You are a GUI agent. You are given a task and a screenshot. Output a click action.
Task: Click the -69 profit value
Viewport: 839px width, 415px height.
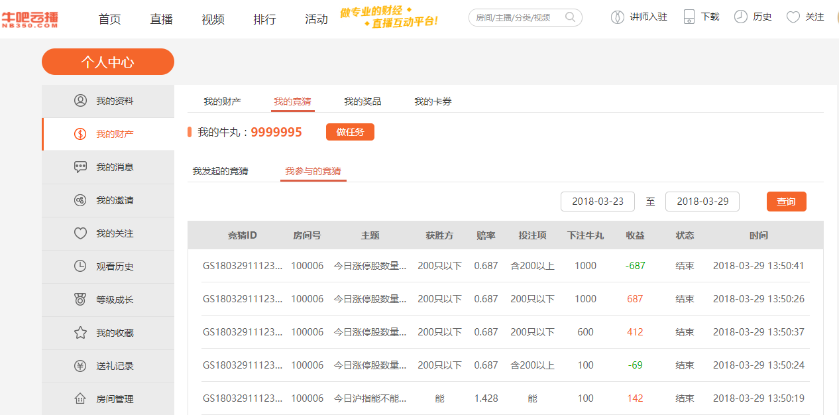(x=635, y=365)
